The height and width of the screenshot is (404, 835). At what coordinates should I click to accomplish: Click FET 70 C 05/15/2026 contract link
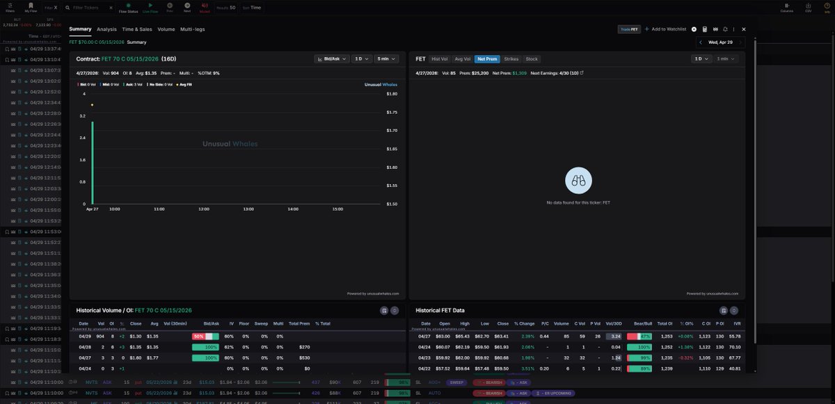click(130, 59)
